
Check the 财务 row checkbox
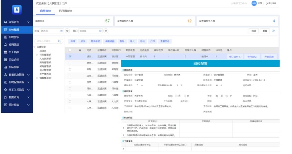[70, 63]
